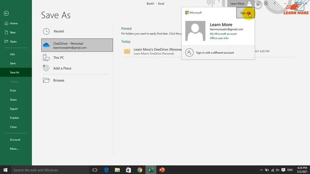Click the frown feedback icon
Screen dimensions: 310x174
tap(266, 3)
